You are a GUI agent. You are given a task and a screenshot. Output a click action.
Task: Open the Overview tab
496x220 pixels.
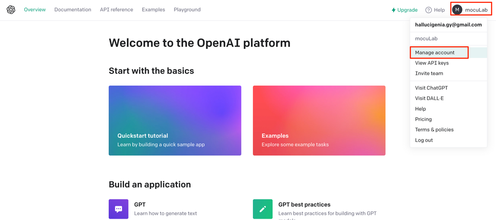pos(35,10)
